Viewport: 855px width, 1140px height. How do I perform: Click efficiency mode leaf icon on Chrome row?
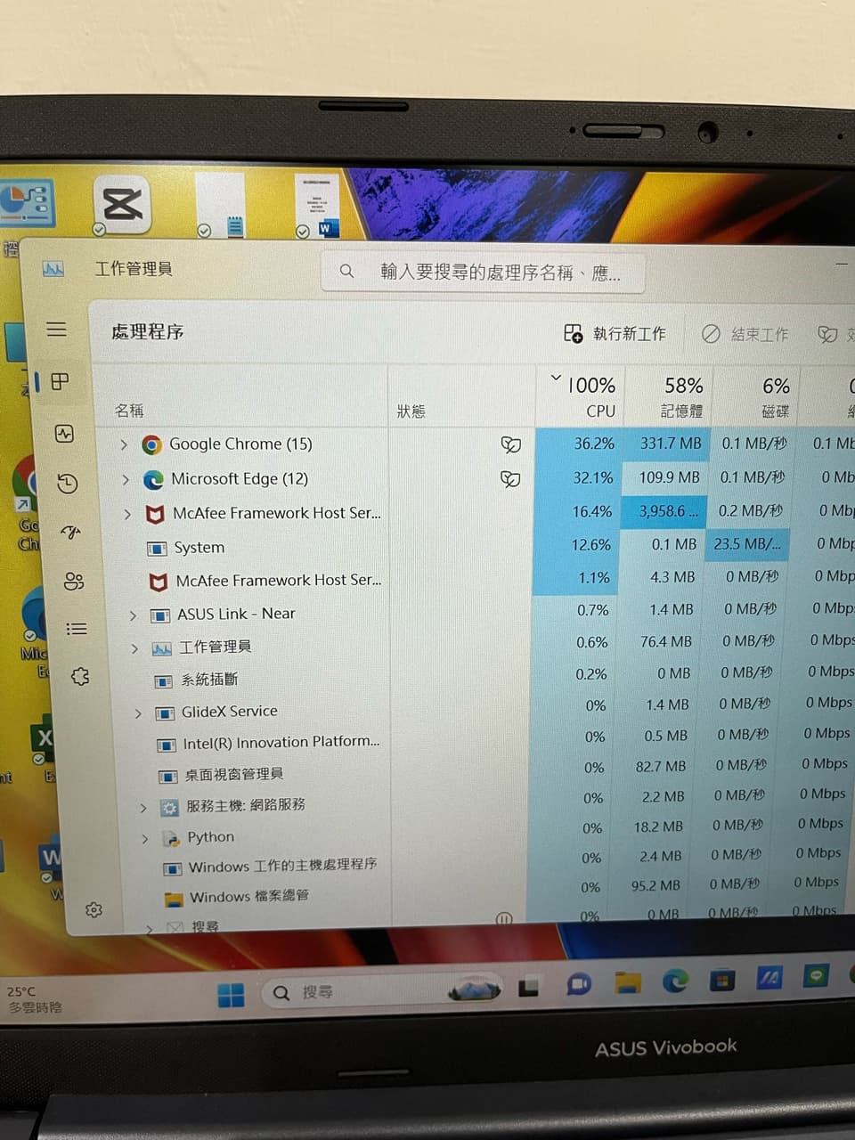pos(510,444)
